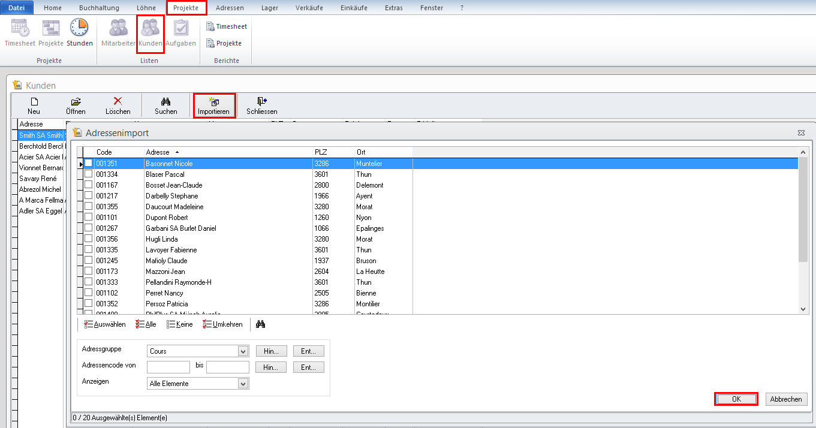816x428 pixels.
Task: Switch to the Lager tab
Action: (270, 8)
